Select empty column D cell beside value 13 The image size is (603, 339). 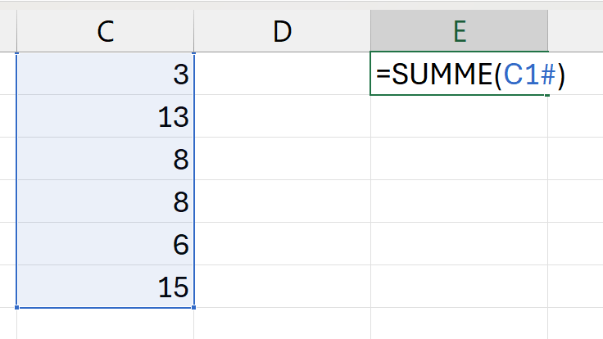pyautogui.click(x=282, y=117)
